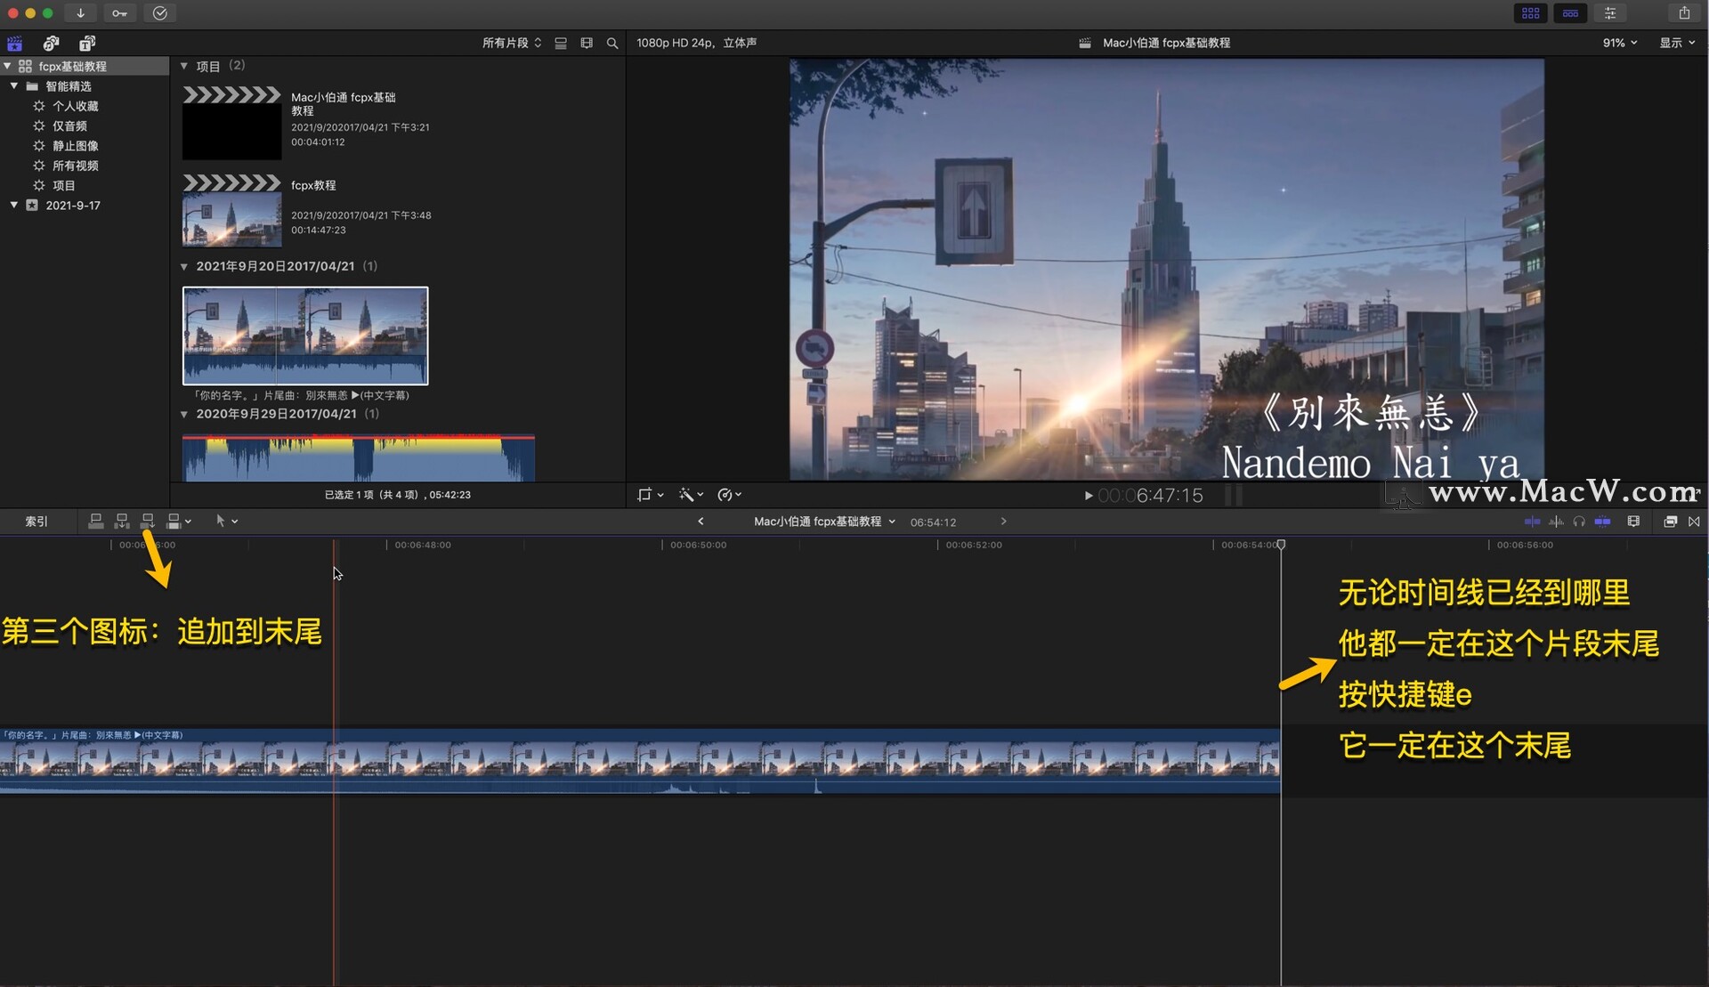Open the transitions browser icon
1709x987 pixels.
click(1694, 522)
